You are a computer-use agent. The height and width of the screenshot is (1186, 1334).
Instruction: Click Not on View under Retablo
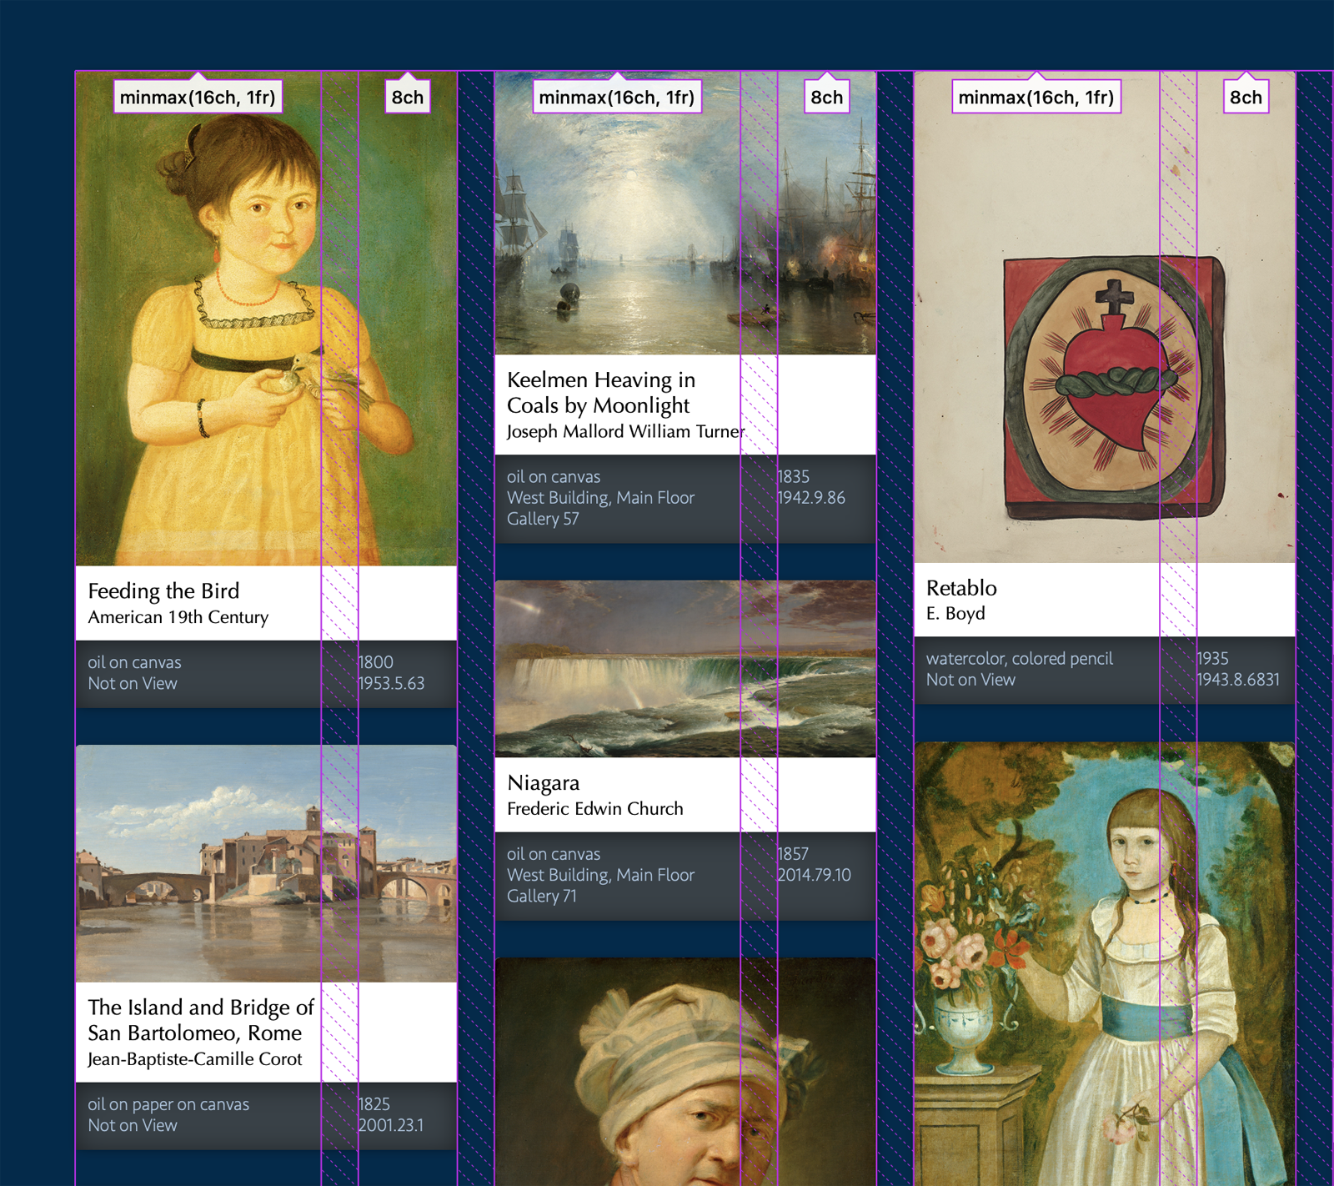pos(970,680)
